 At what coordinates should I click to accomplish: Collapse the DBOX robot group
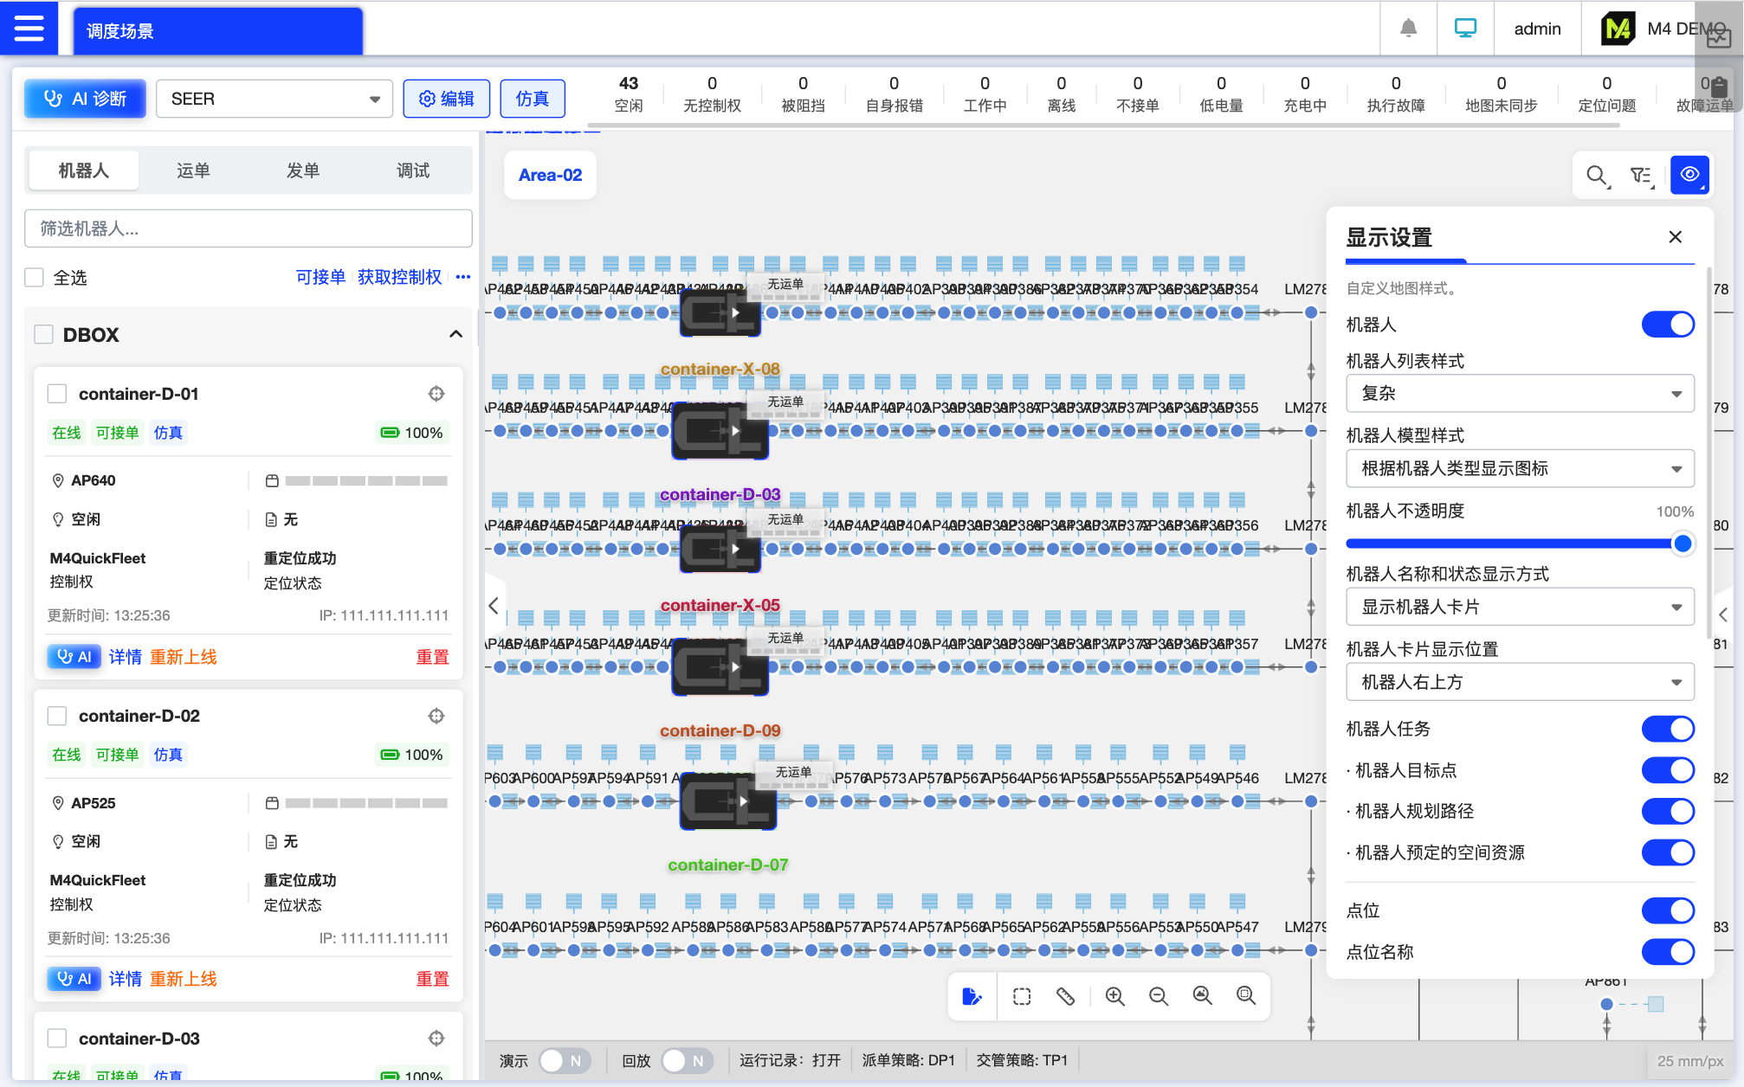point(455,334)
